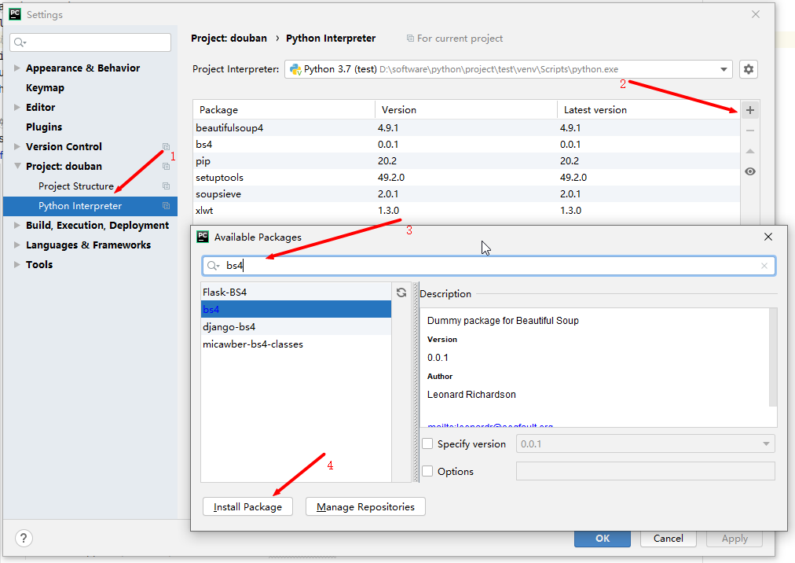
Task: Select Flask-BS4 in available packages
Action: 296,293
